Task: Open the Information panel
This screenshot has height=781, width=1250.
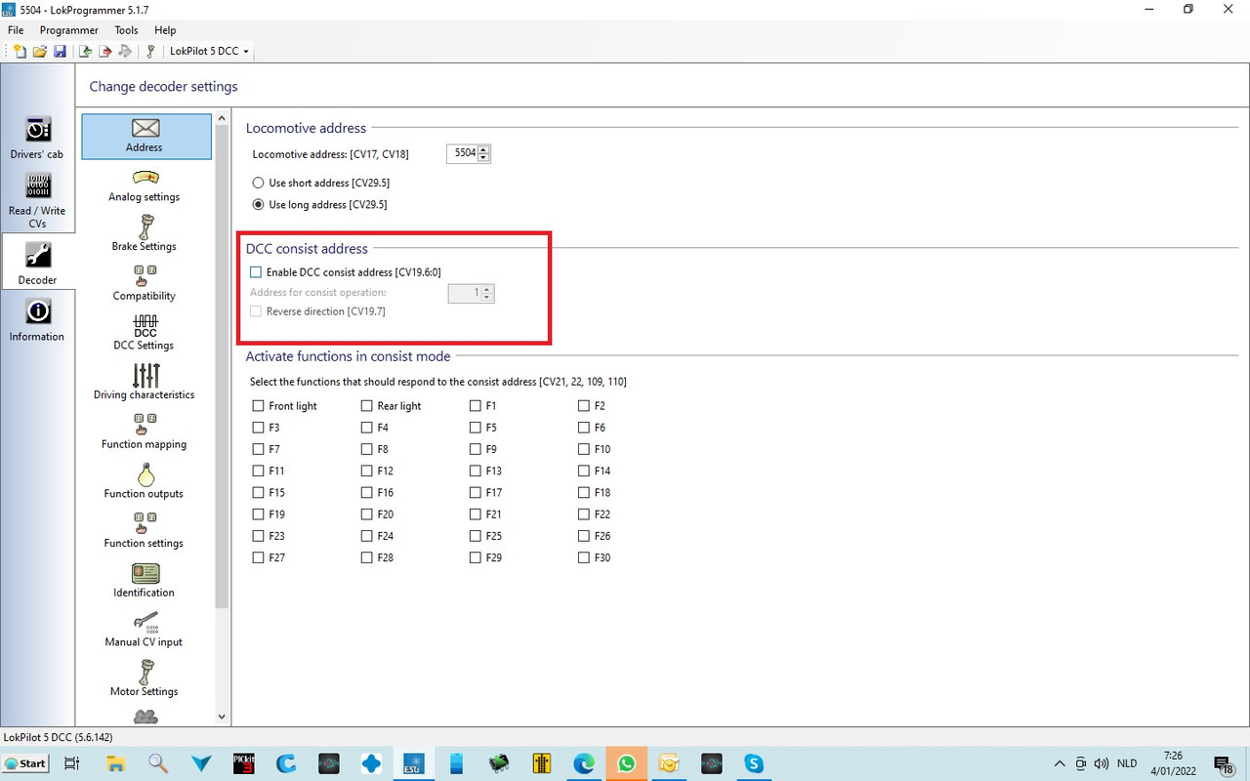Action: click(x=37, y=321)
